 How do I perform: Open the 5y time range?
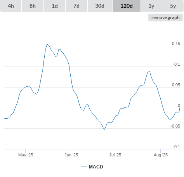tap(173, 6)
